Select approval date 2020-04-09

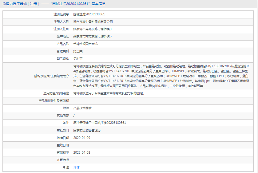click(x=82, y=138)
